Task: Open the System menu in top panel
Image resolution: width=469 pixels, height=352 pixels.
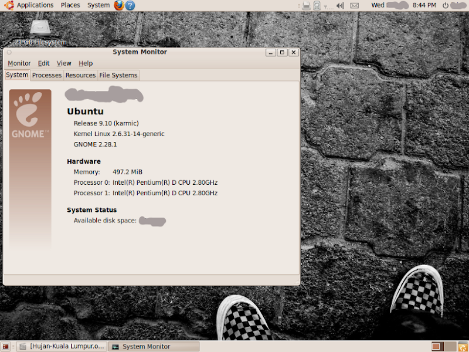Action: click(x=98, y=5)
